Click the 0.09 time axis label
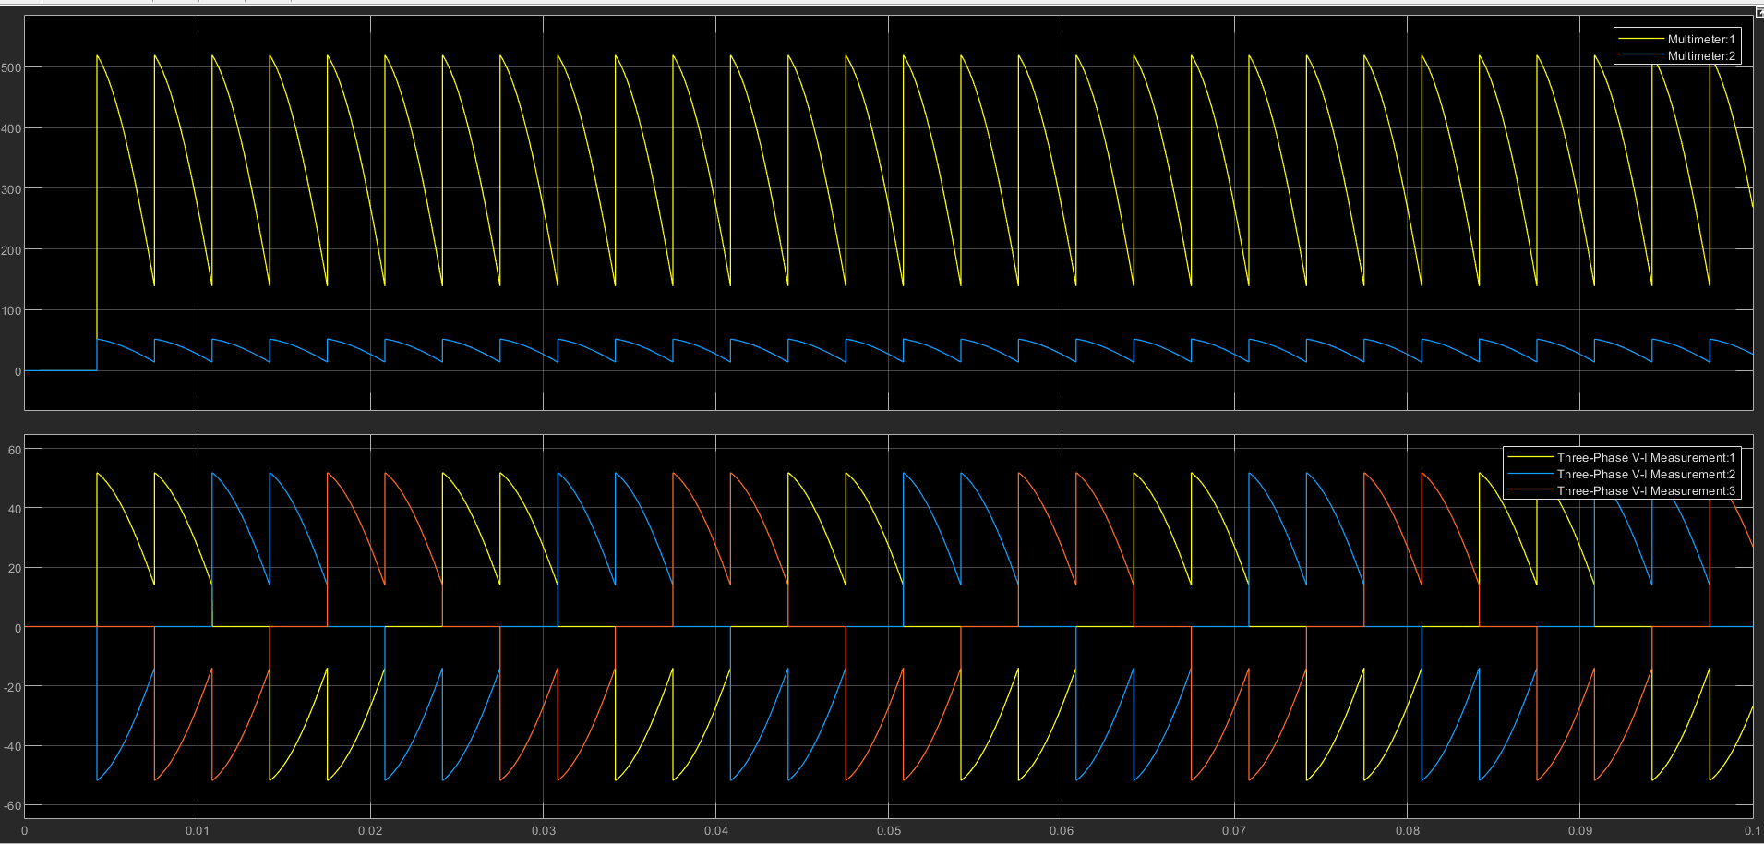Viewport: 1764px width, 845px height. [1580, 830]
